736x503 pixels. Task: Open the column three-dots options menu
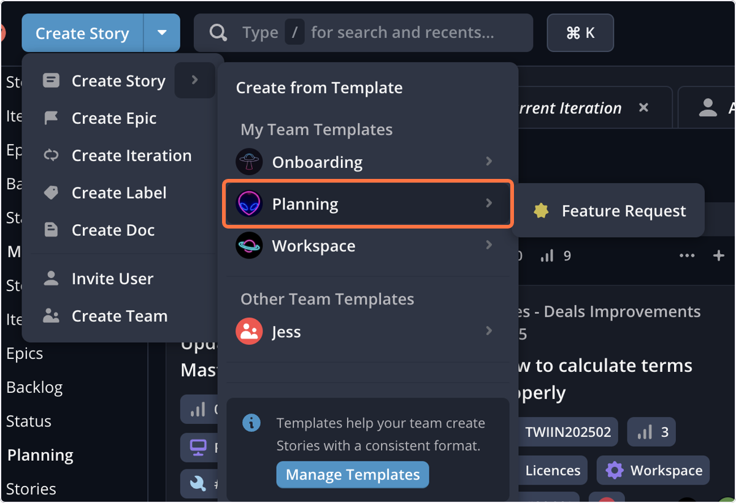pyautogui.click(x=688, y=255)
